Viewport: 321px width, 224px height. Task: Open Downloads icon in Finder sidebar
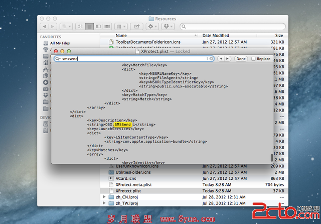click(46, 82)
